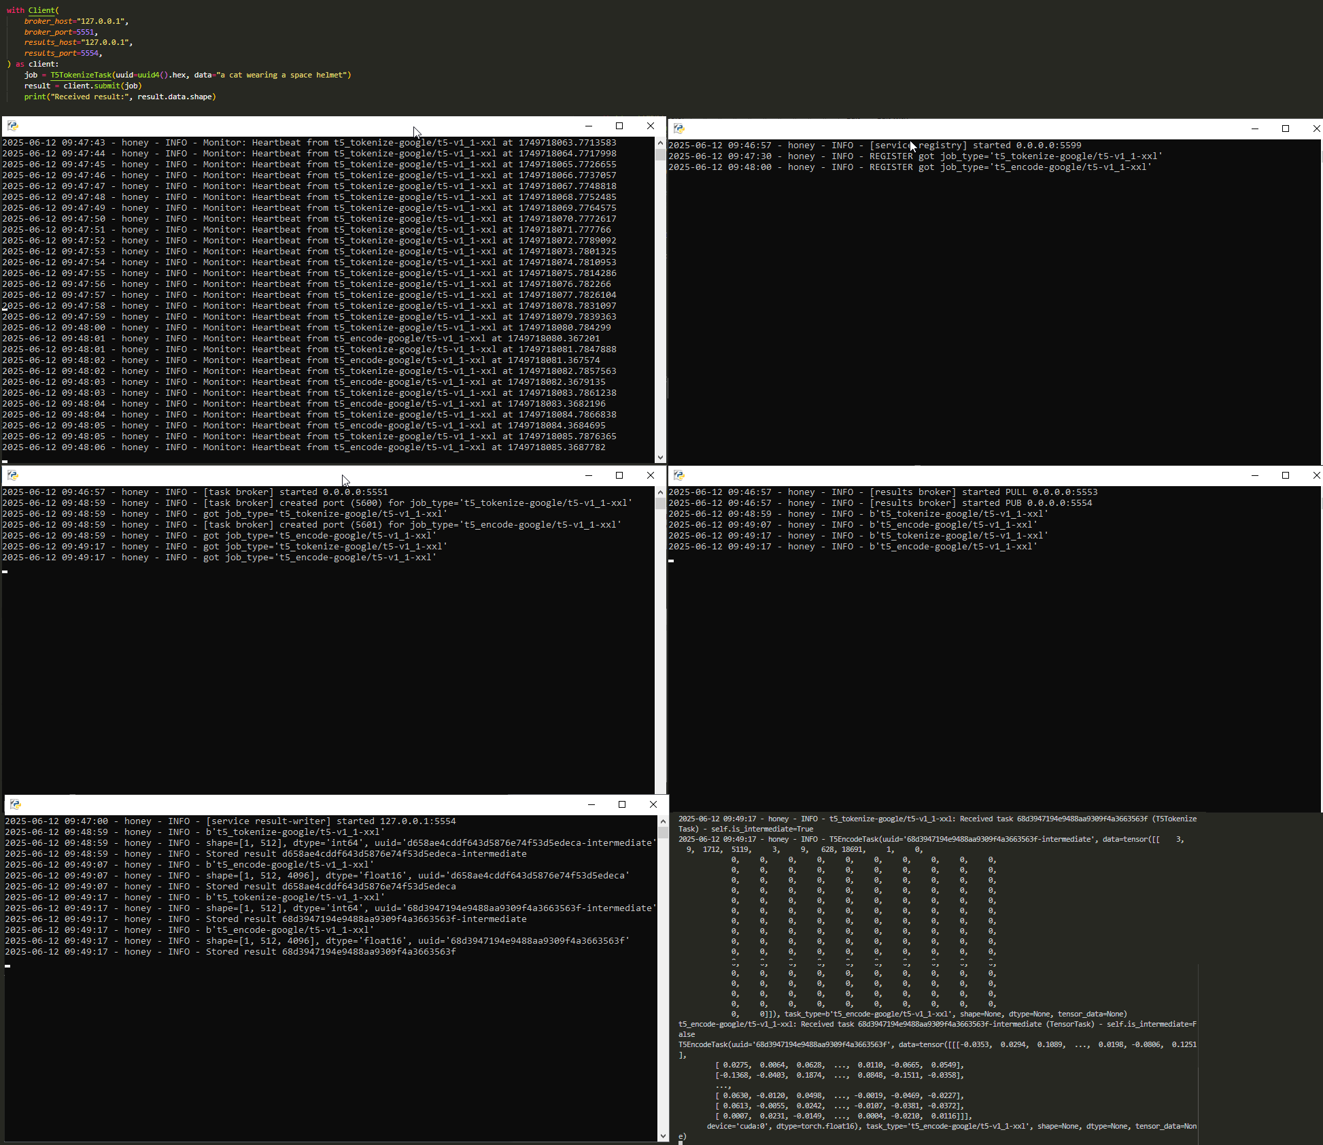This screenshot has width=1323, height=1145.
Task: Click the '[service result-writer] started 127.0.0.1:5554' line
Action: coord(230,821)
